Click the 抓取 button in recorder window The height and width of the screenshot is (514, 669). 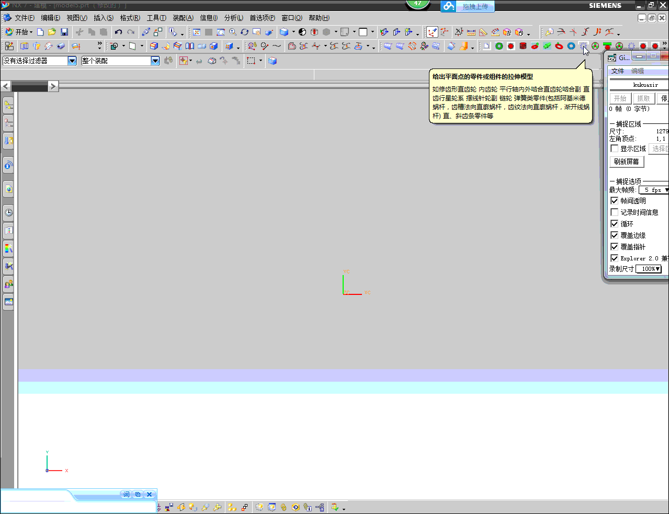643,98
